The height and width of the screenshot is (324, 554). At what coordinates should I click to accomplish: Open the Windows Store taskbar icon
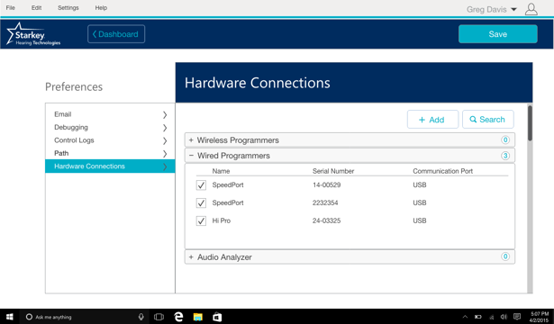[x=217, y=317]
